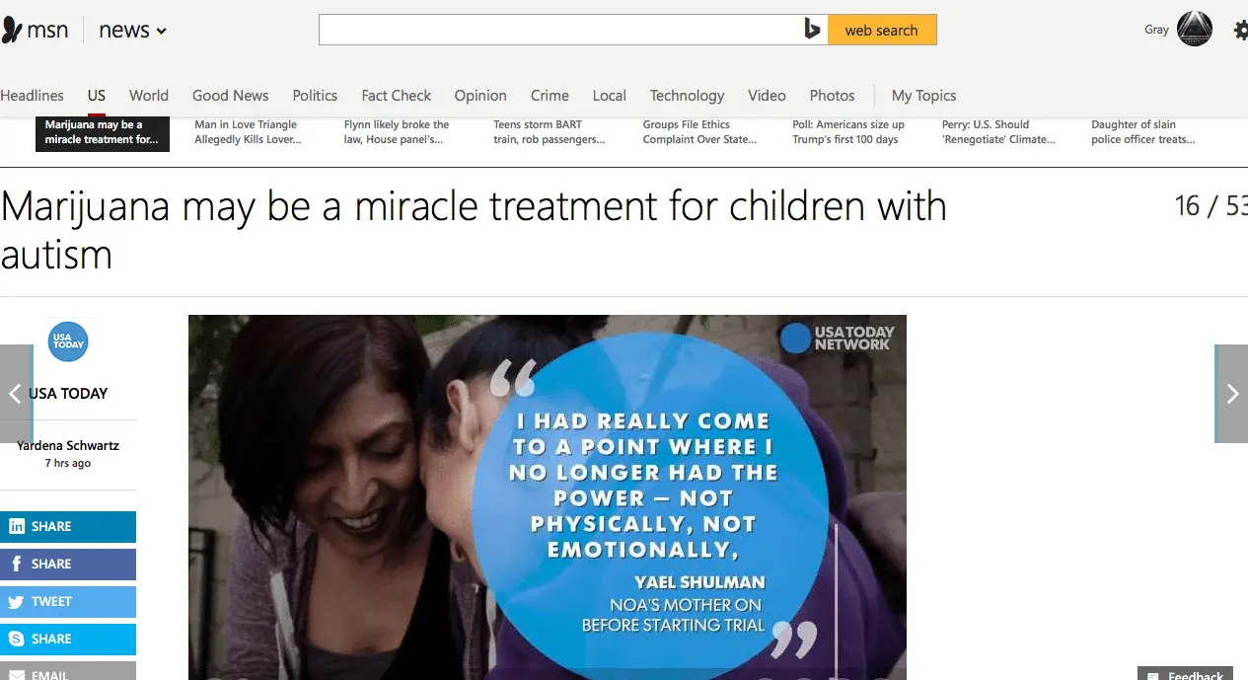
Task: Open the settings gear icon
Action: [x=1241, y=31]
